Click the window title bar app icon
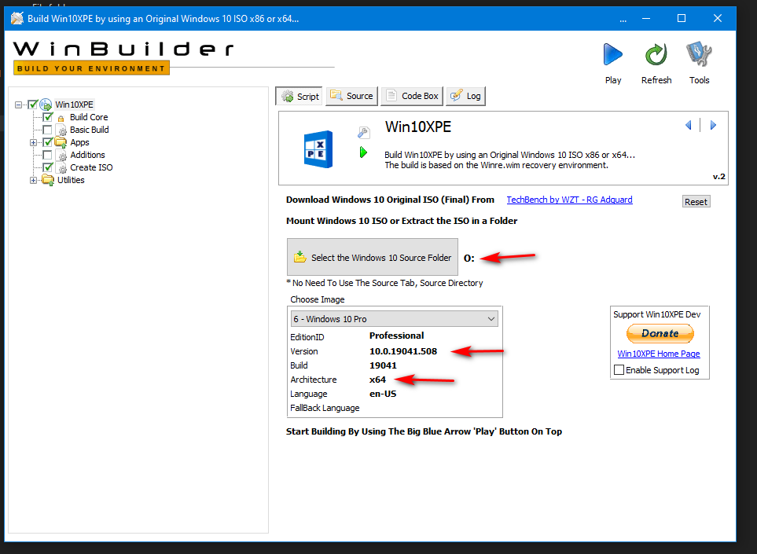The image size is (757, 554). [17, 18]
